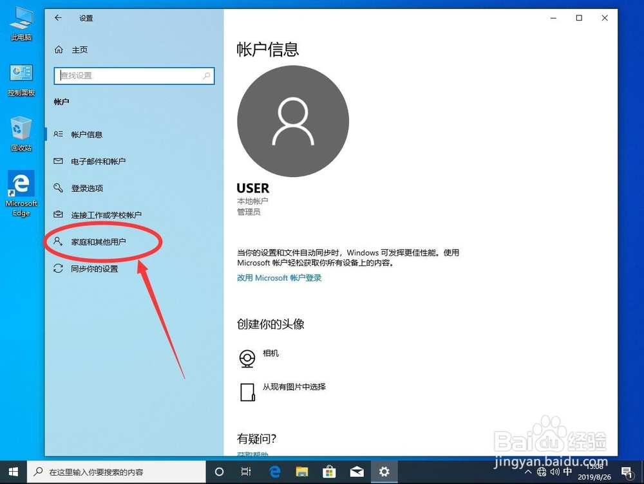644x484 pixels.
Task: Click the network globe tray icon
Action: (542, 472)
